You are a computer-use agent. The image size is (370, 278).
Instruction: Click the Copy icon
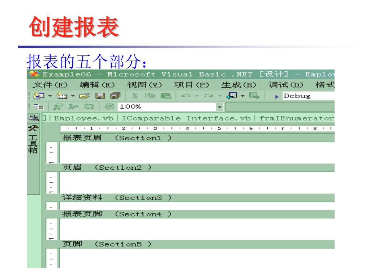coord(150,96)
